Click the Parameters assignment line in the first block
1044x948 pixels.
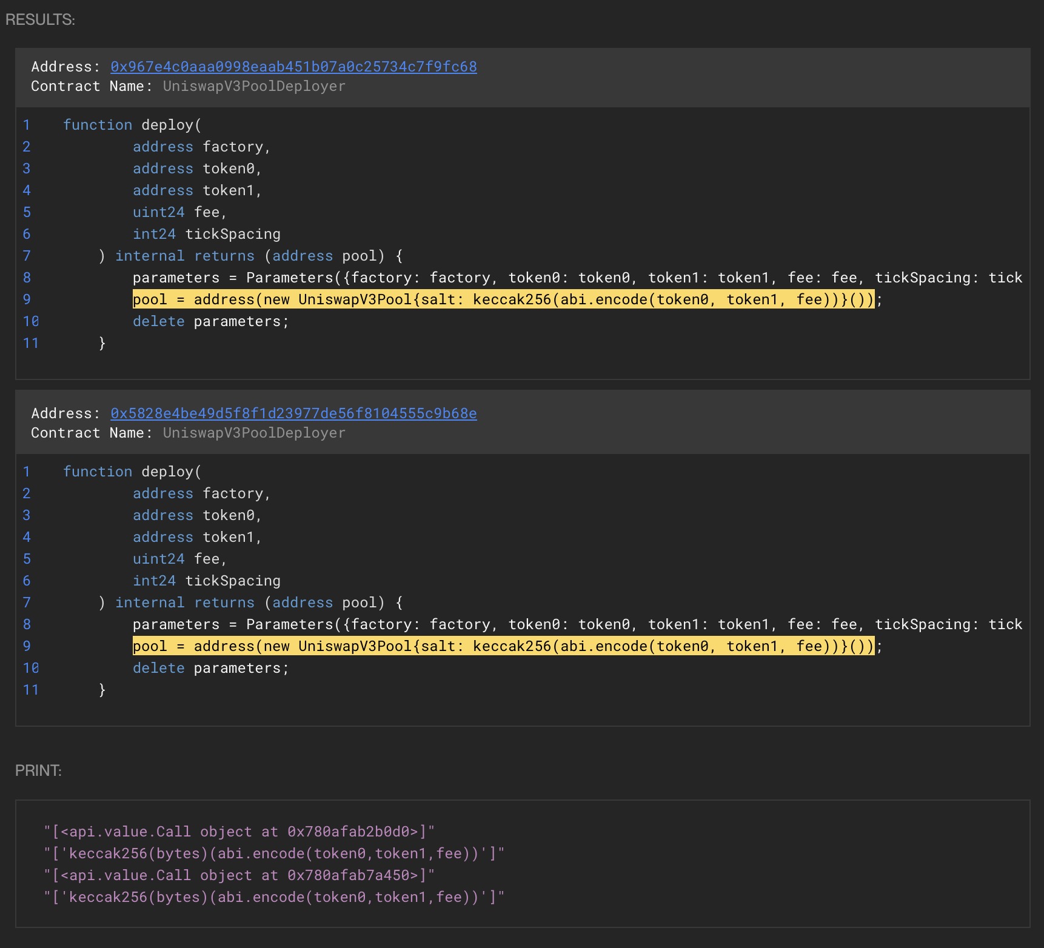pyautogui.click(x=576, y=278)
